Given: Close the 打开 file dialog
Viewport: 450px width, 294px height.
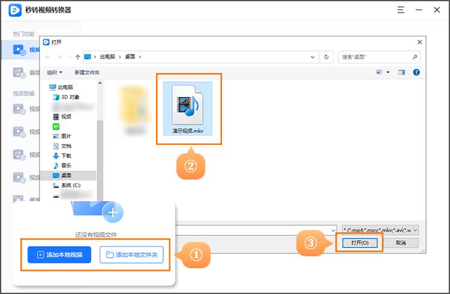Looking at the screenshot, I should (419, 42).
